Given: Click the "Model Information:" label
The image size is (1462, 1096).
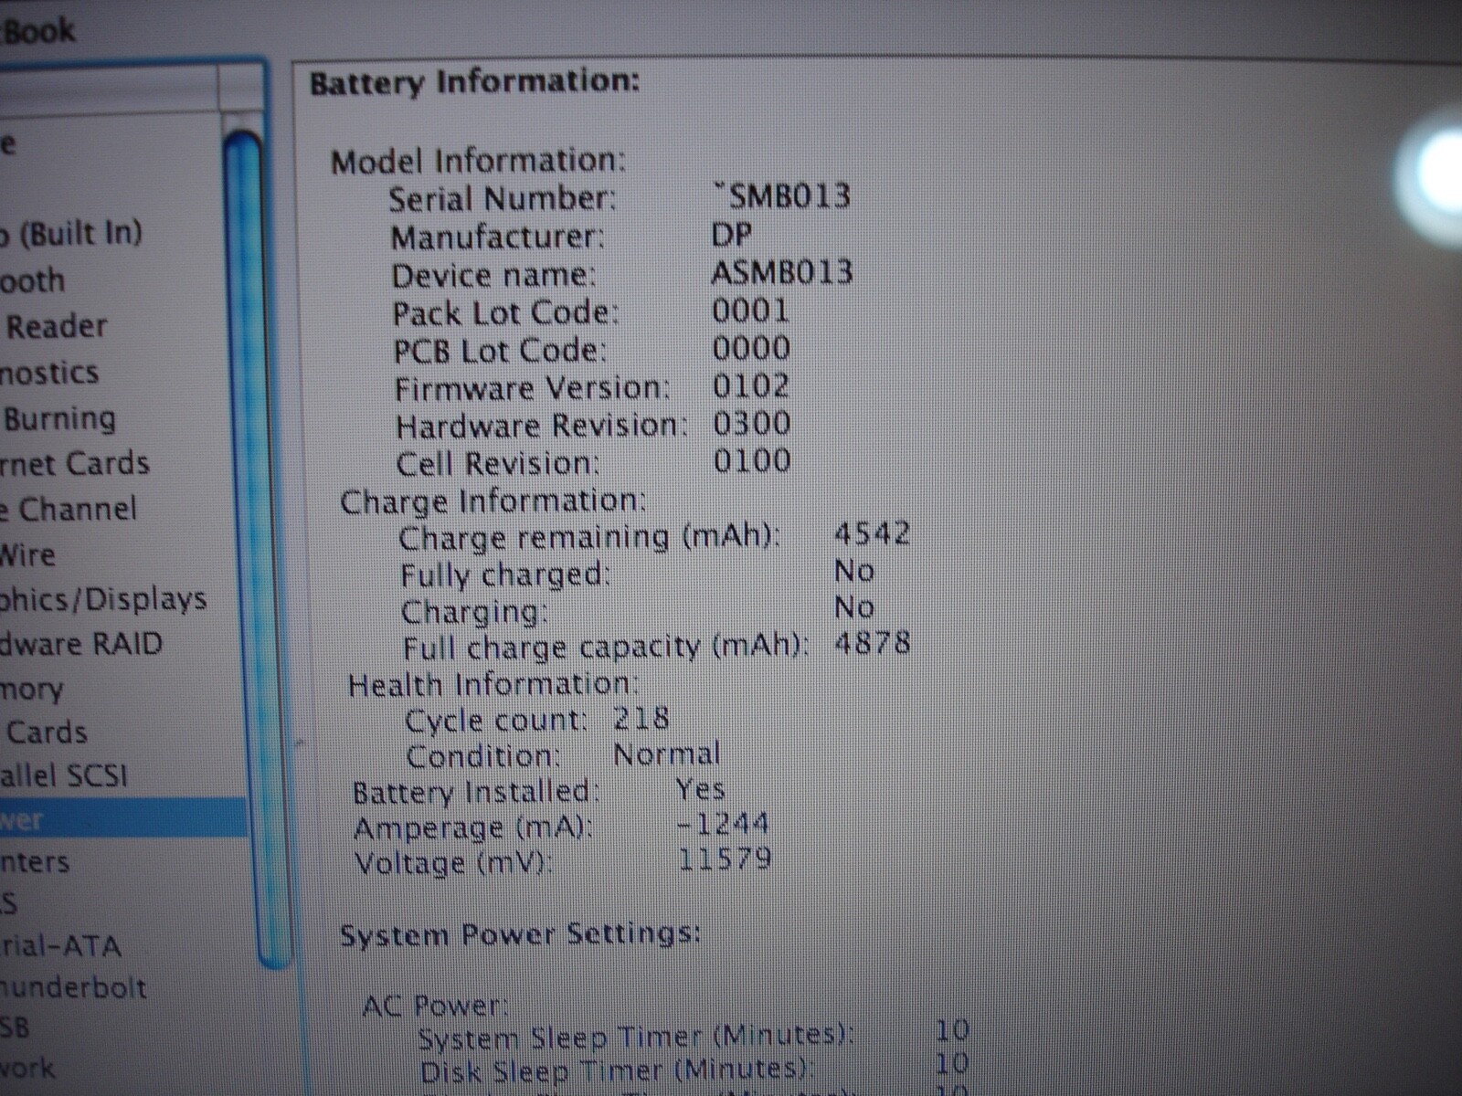Looking at the screenshot, I should [478, 161].
